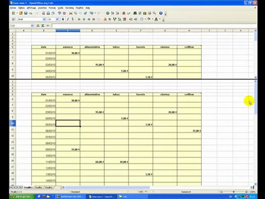The width and height of the screenshot is (265, 199).
Task: Save the document with the floppy icon
Action: pos(26,13)
